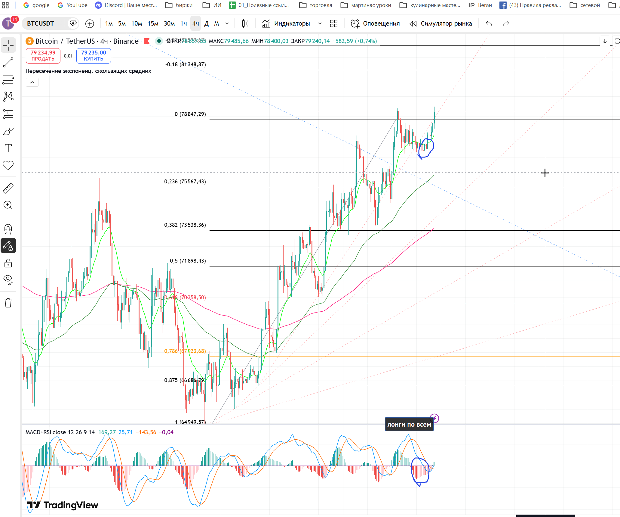Click the blue КУПИТЬ buy button
The height and width of the screenshot is (517, 620).
[94, 56]
